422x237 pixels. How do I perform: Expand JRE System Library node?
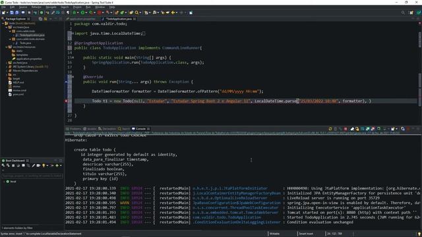pyautogui.click(x=7, y=66)
